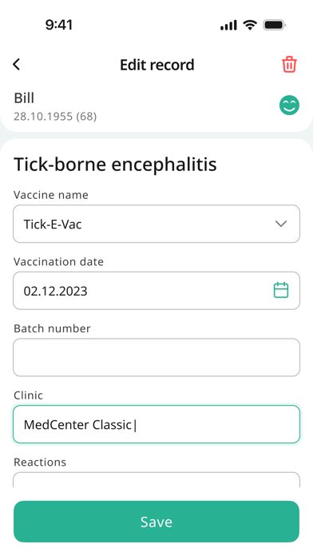
Task: Select the 02.12.2023 vaccination date field
Action: click(156, 291)
